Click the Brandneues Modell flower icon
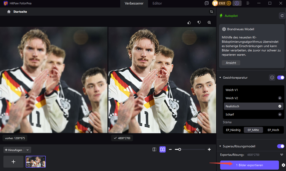This screenshot has width=286, height=171. (x=224, y=29)
